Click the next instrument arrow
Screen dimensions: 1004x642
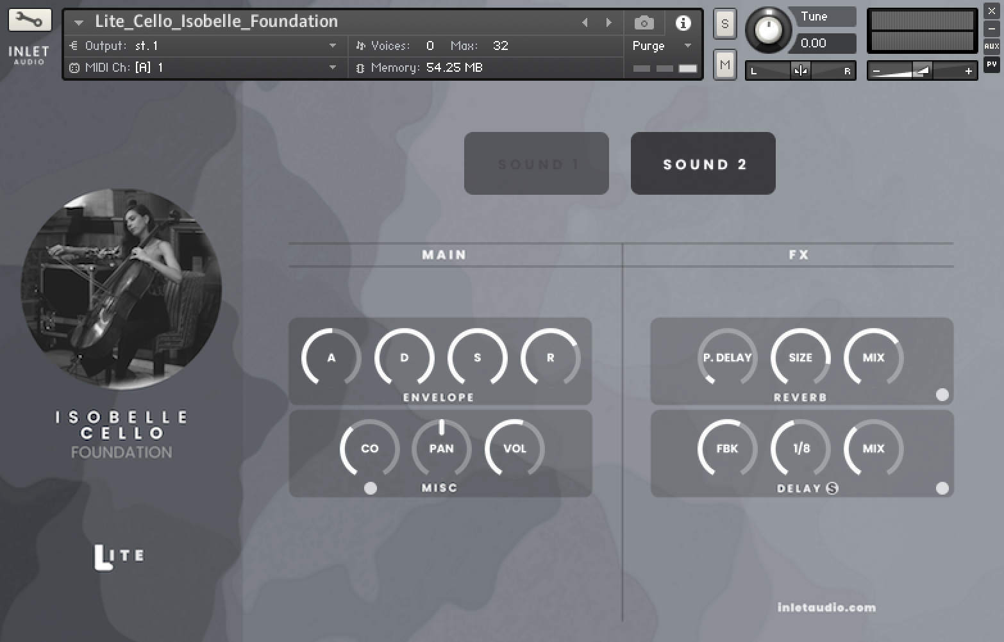click(608, 22)
